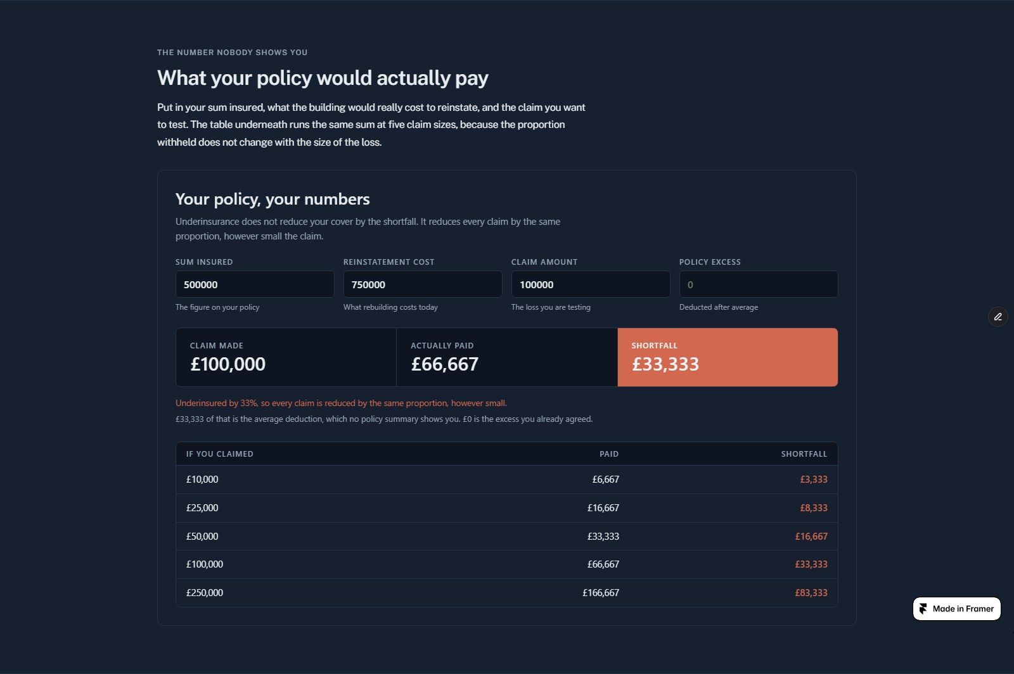Click the Claim Made £100,000 card

(286, 357)
